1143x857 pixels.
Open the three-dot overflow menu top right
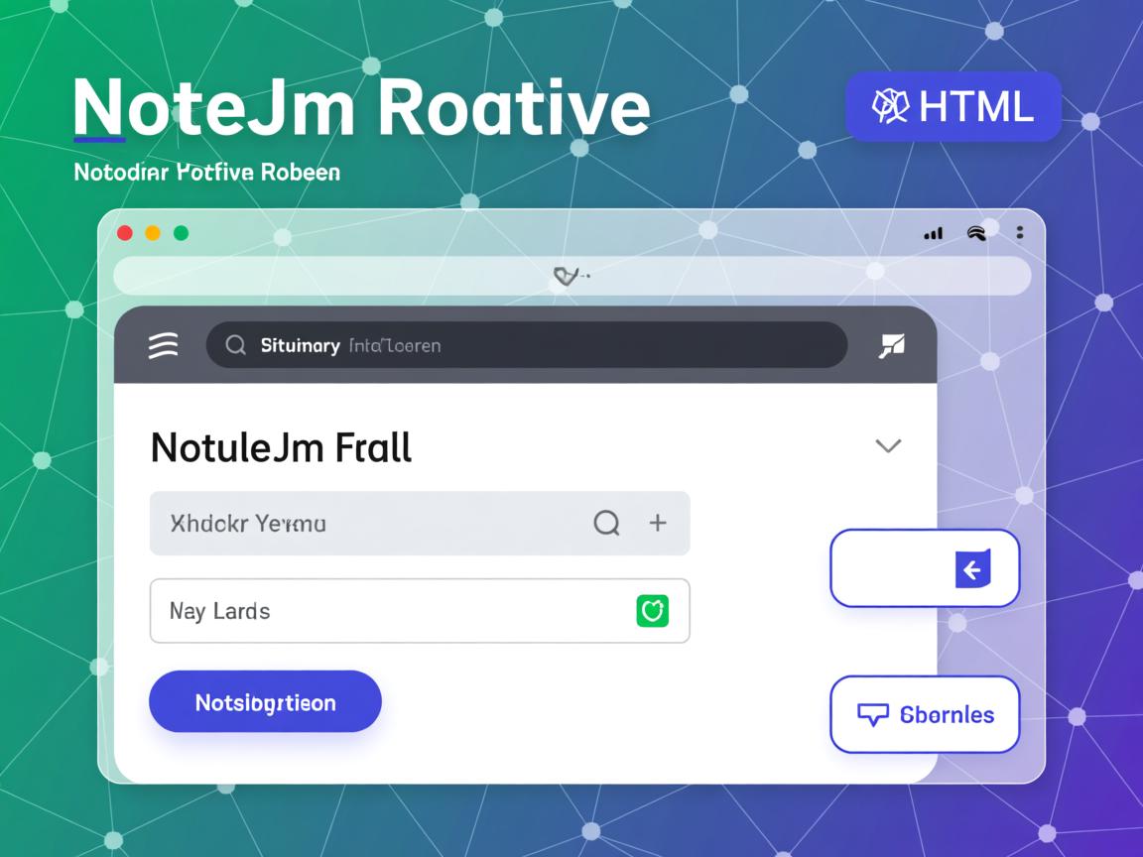point(1020,232)
